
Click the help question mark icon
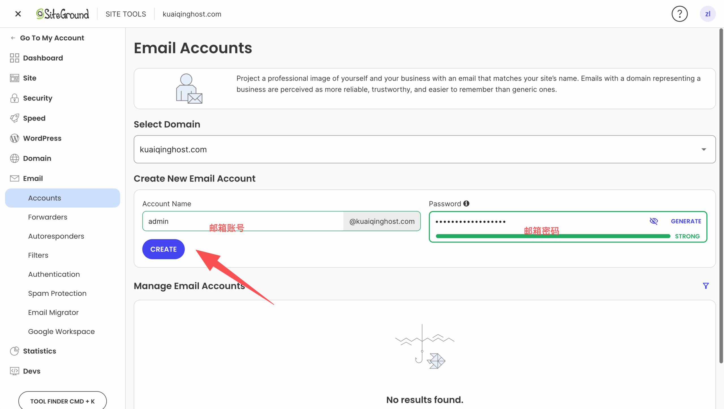point(679,14)
